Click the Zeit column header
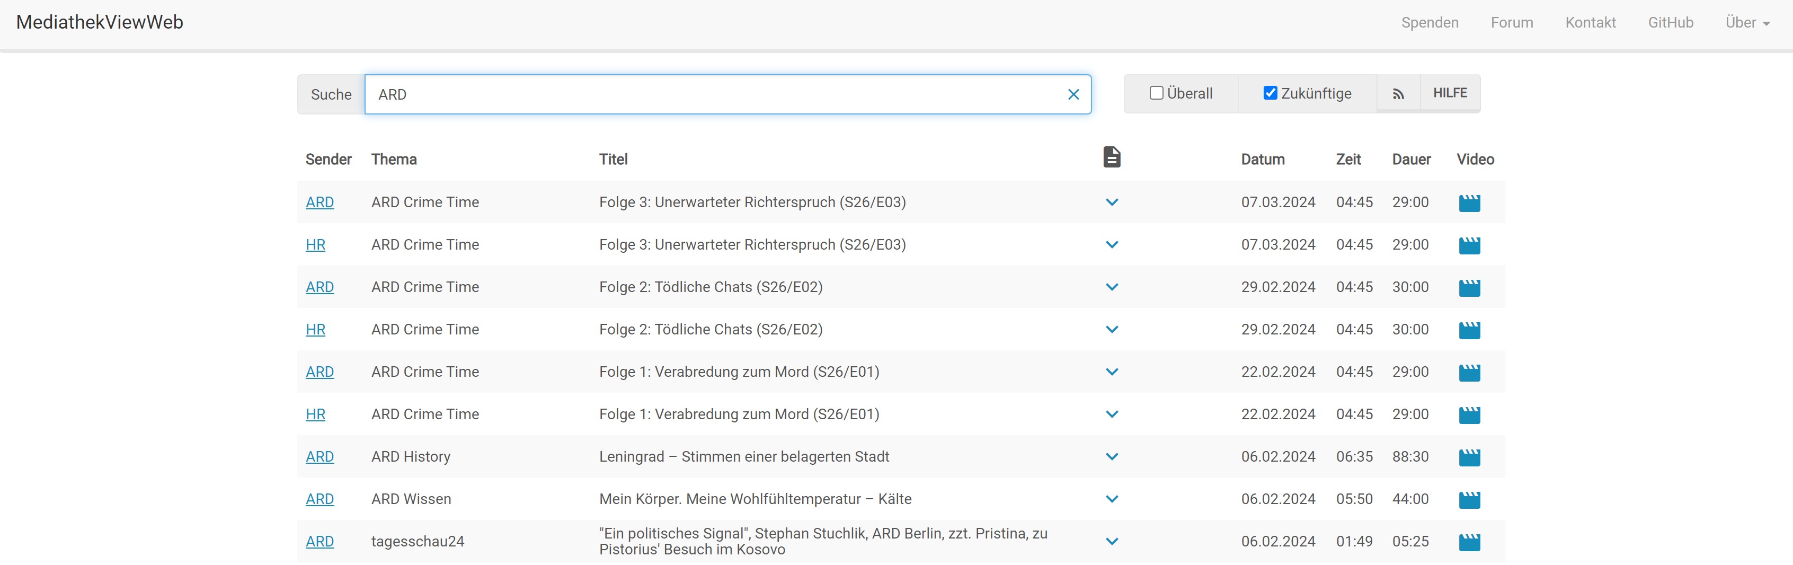Image resolution: width=1793 pixels, height=565 pixels. point(1348,160)
